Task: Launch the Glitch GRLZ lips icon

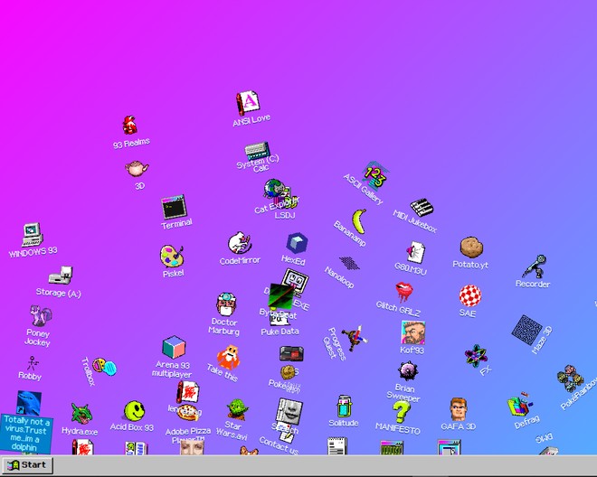Action: click(403, 291)
